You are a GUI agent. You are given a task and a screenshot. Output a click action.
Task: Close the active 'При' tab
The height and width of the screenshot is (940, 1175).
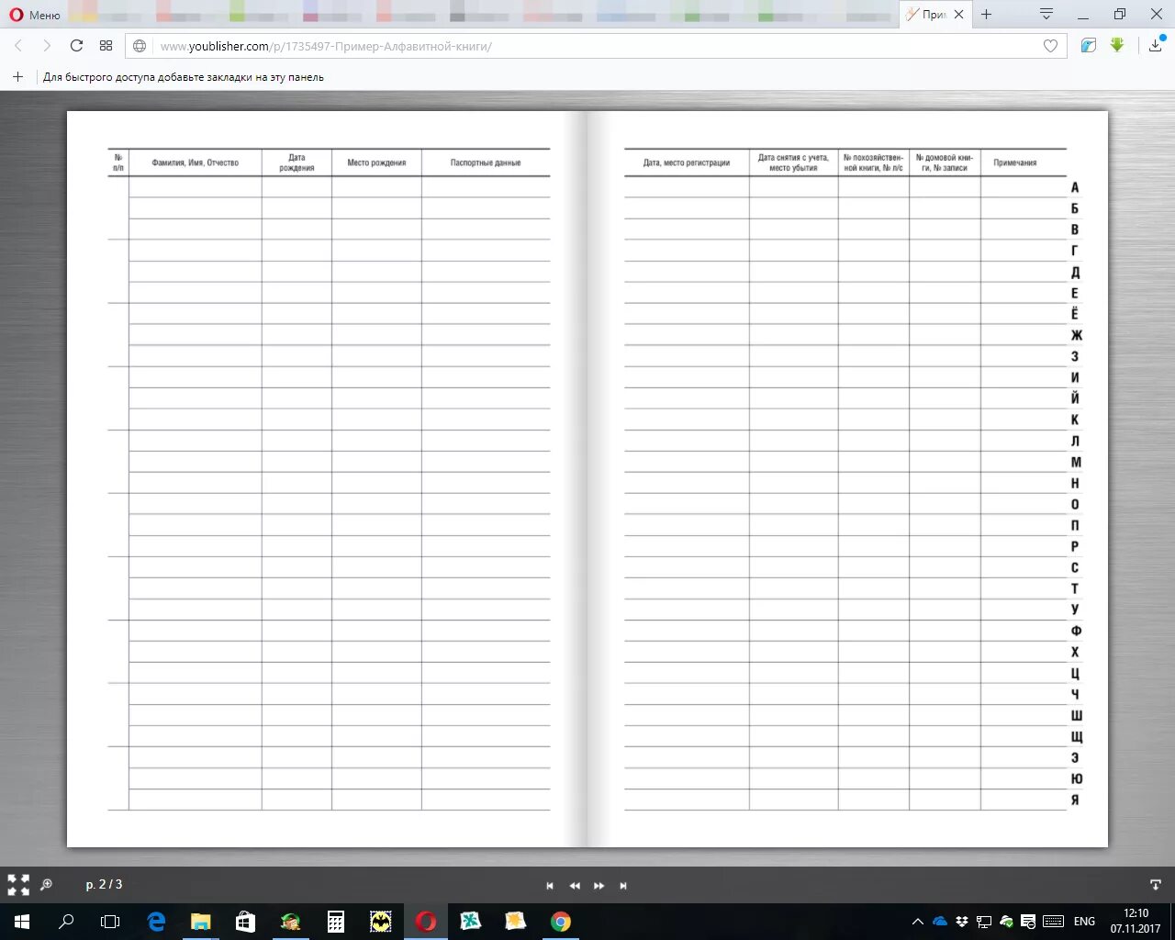[x=958, y=15]
